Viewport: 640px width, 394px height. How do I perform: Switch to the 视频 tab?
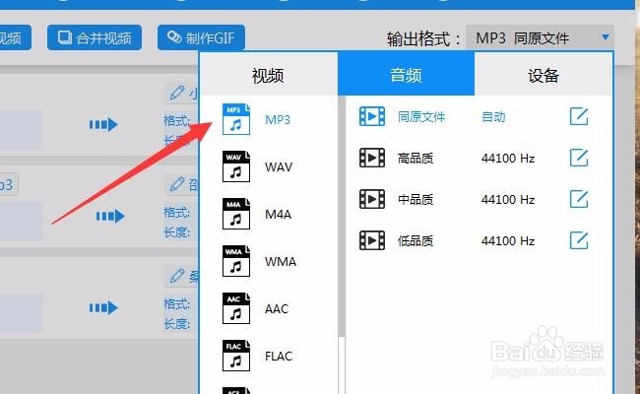tap(268, 75)
